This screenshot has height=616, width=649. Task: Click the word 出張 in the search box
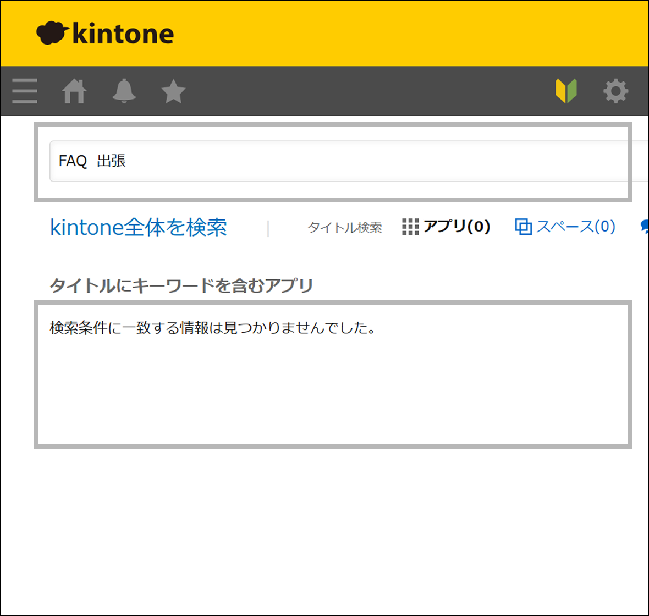(x=111, y=161)
